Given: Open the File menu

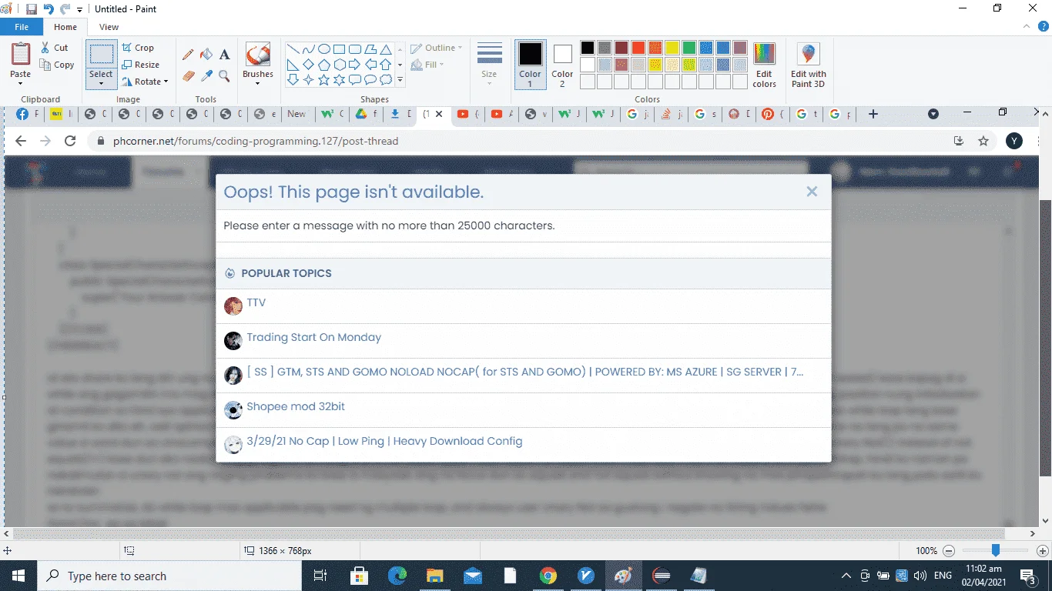Looking at the screenshot, I should click(22, 27).
